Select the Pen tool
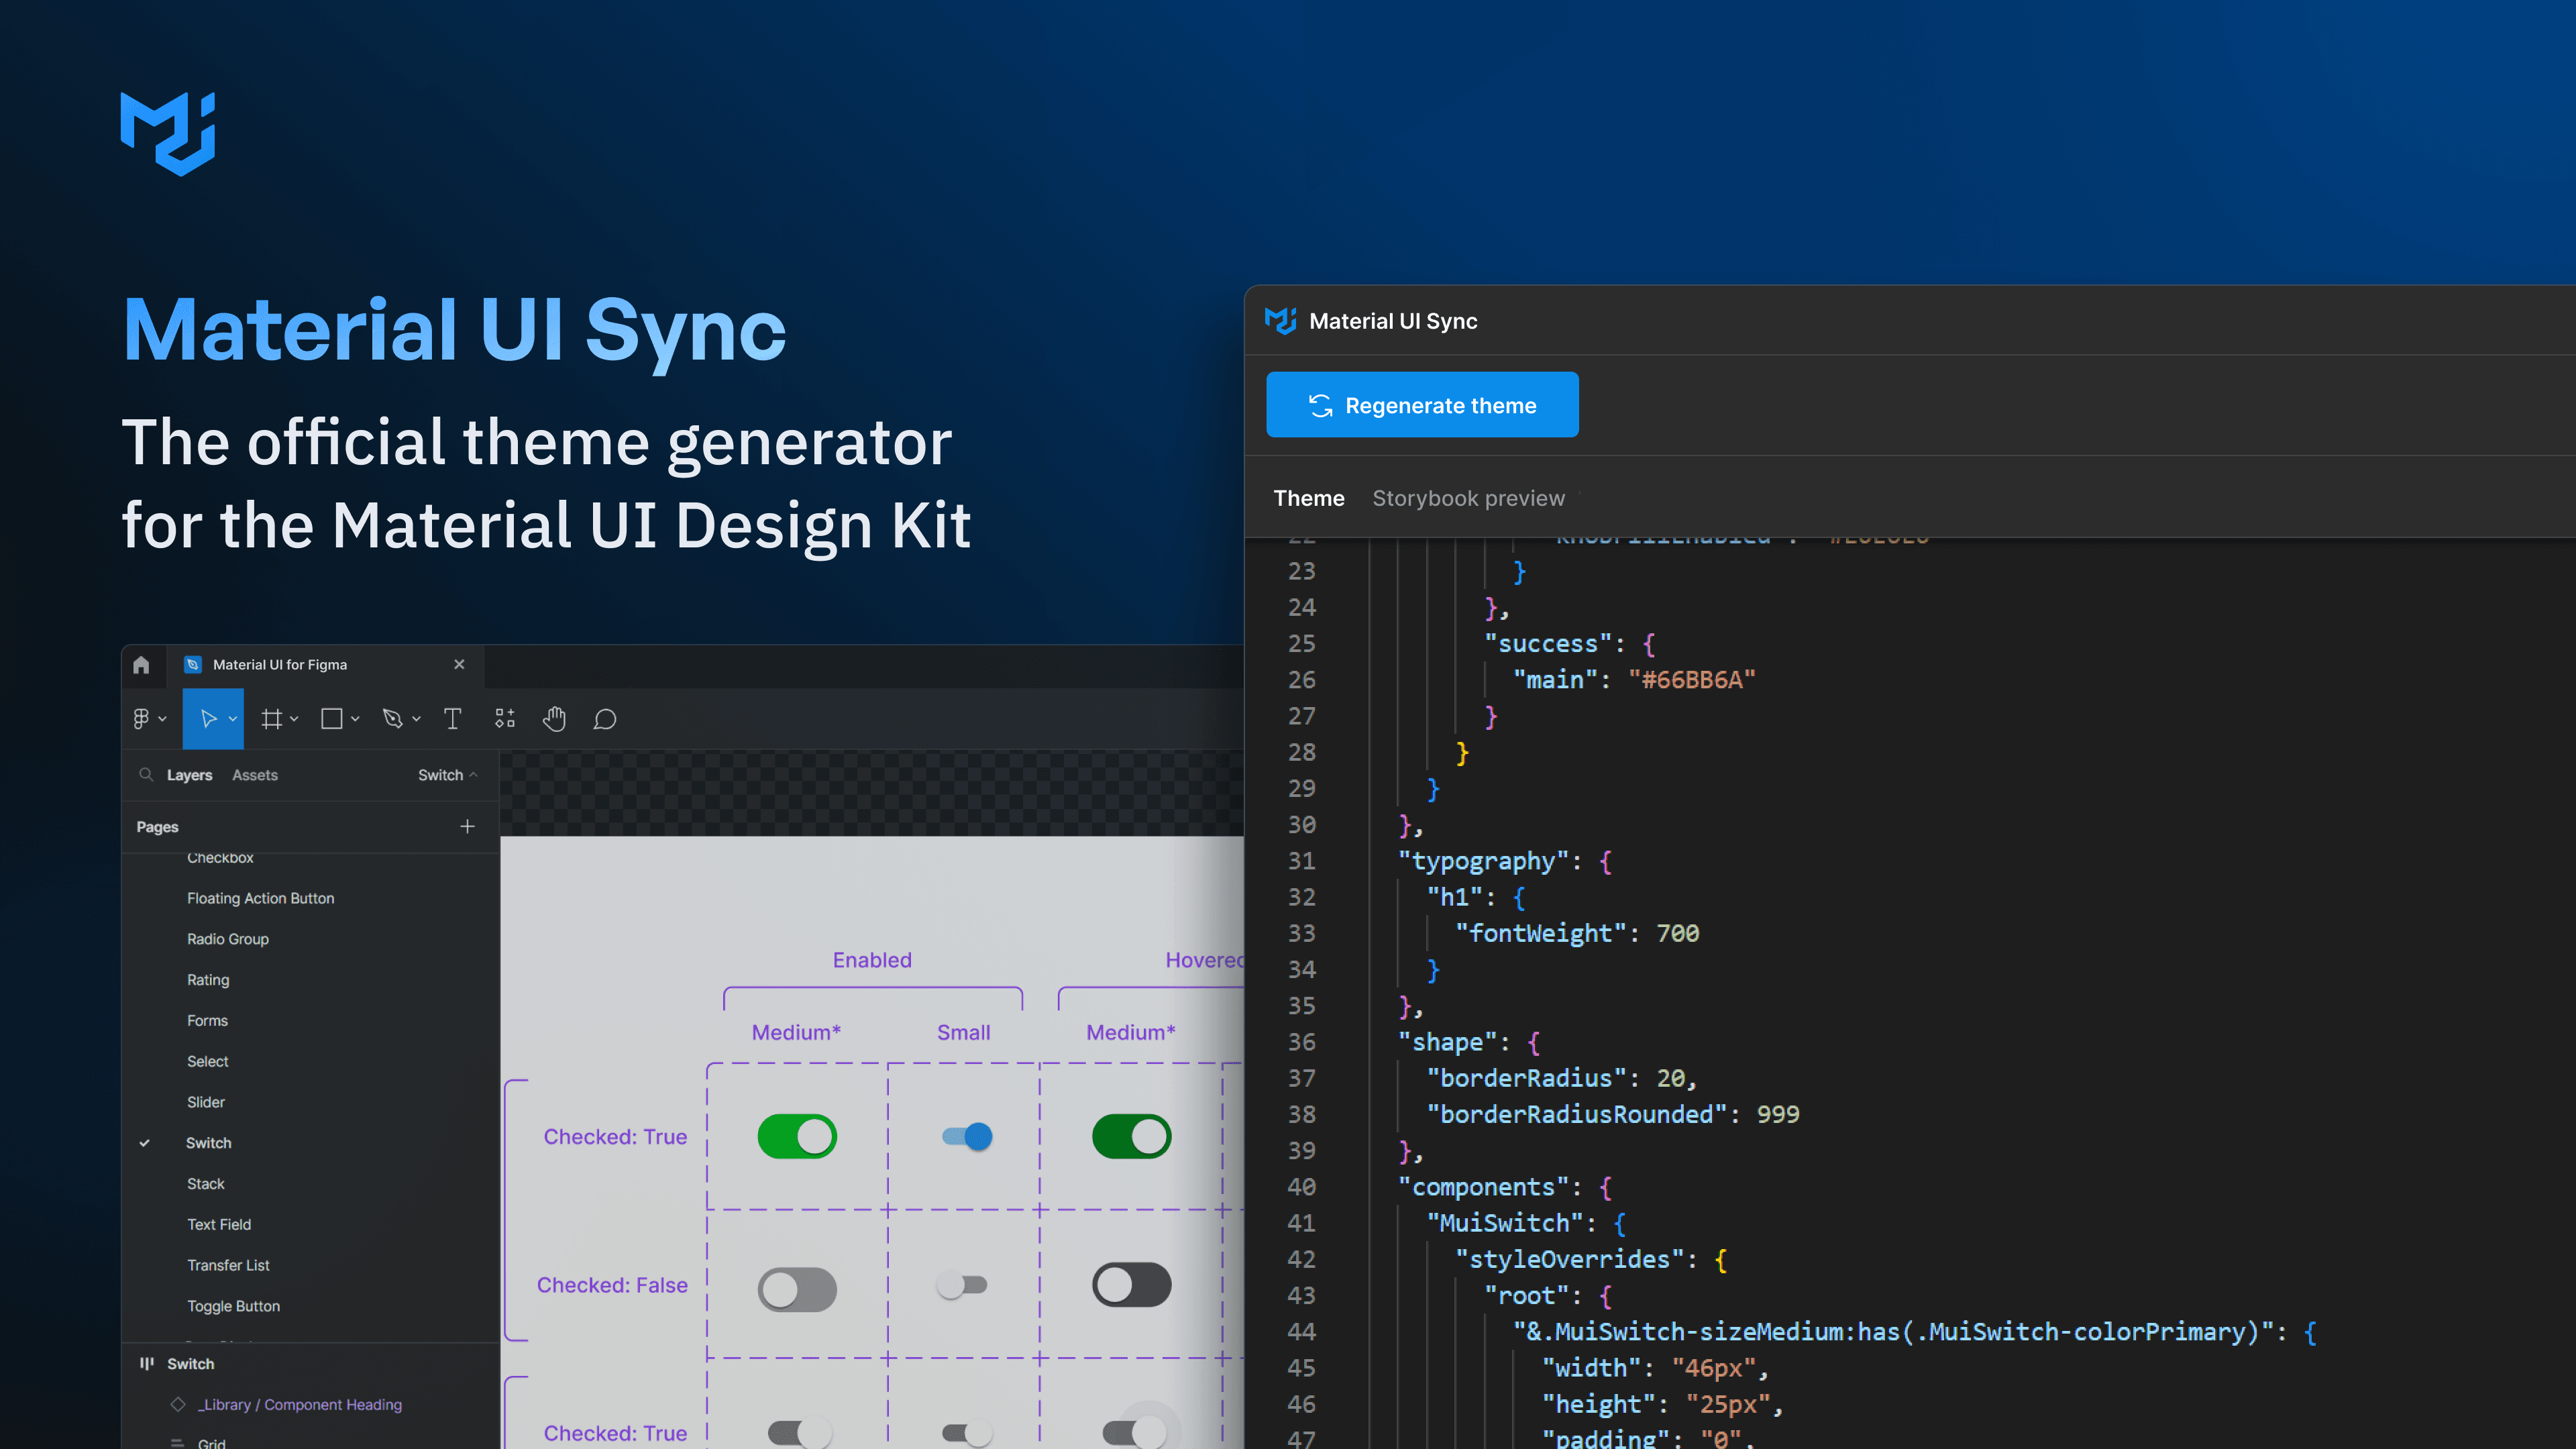2576x1449 pixels. click(393, 719)
